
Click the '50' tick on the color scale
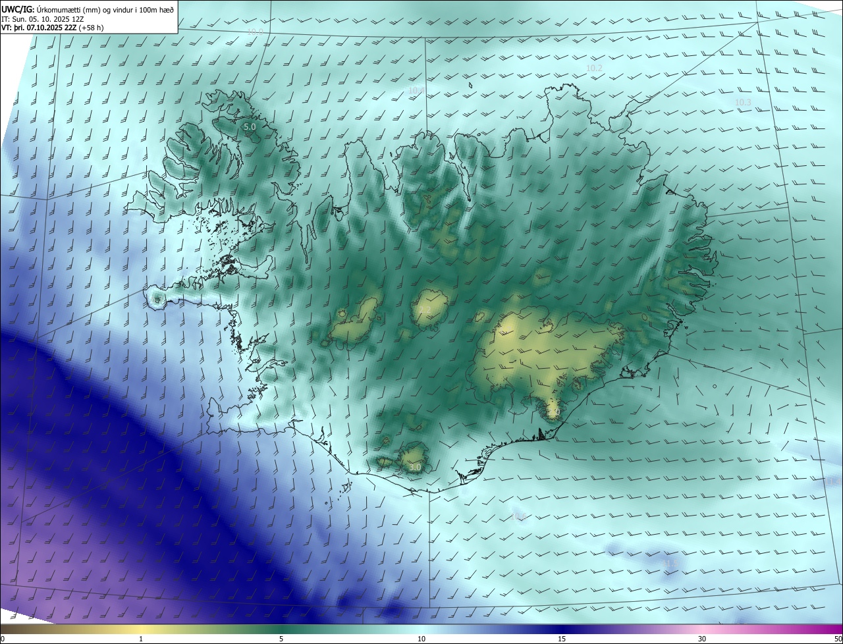[x=838, y=639]
